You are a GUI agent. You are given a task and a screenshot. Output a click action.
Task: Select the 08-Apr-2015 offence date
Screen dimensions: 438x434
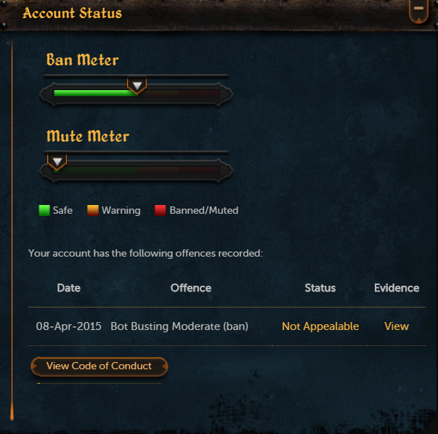click(x=69, y=326)
